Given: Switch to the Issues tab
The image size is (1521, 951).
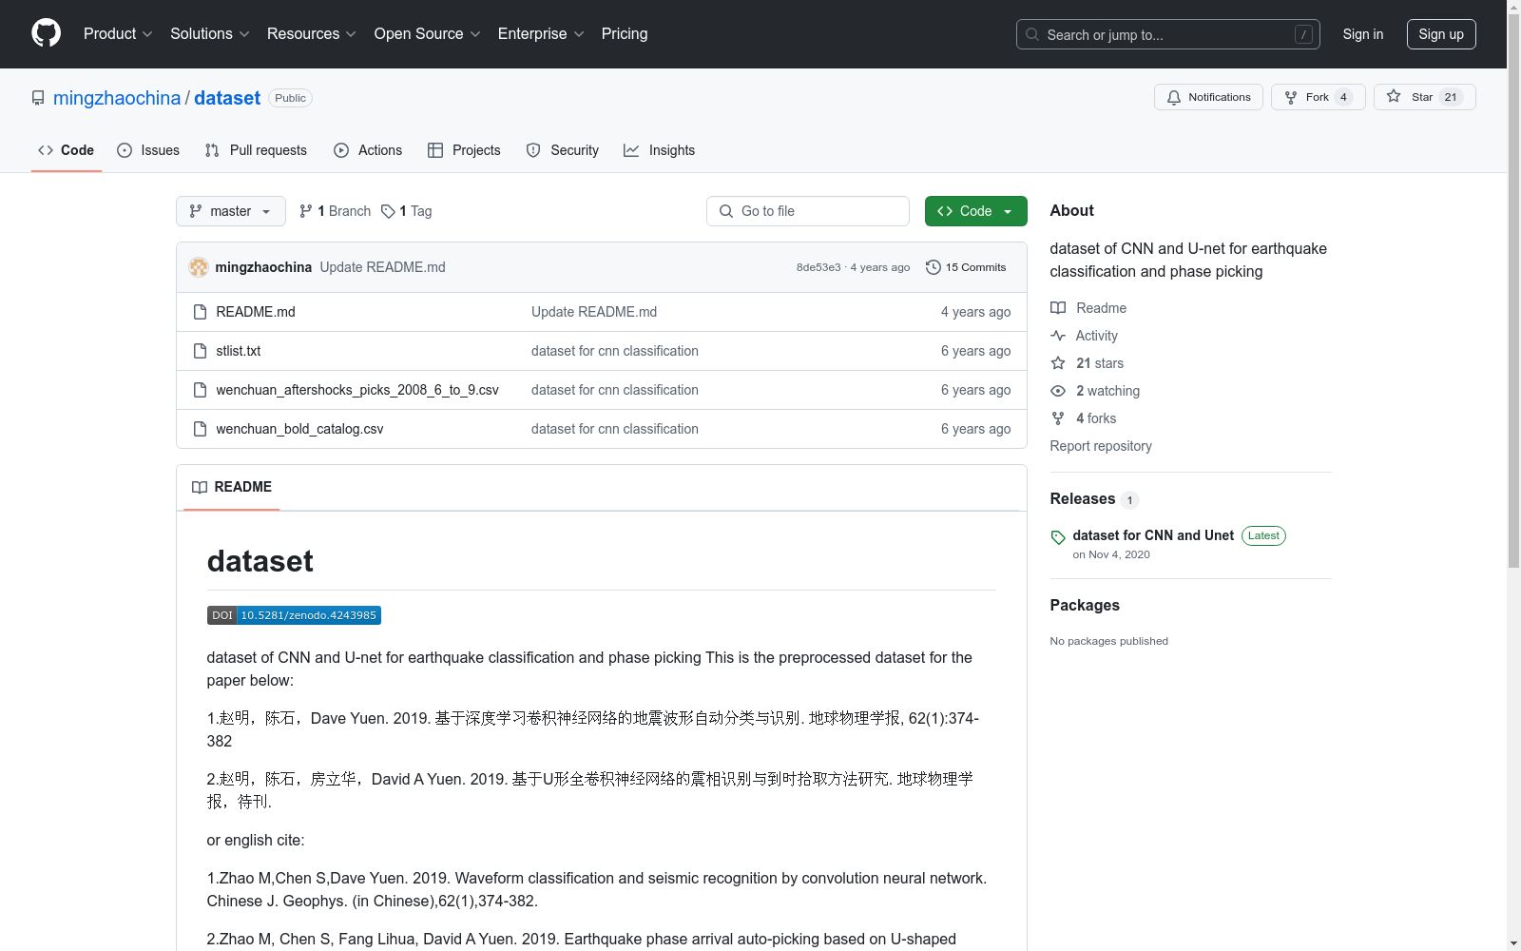Looking at the screenshot, I should point(148,150).
